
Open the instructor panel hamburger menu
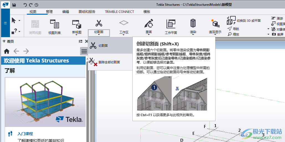point(84,51)
